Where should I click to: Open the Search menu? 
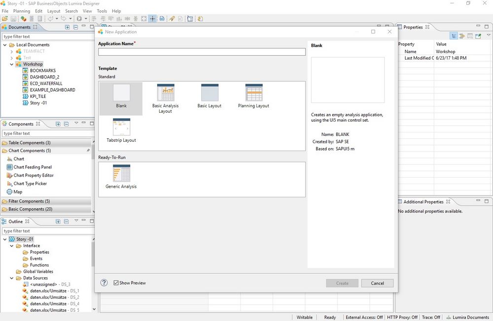pos(71,11)
